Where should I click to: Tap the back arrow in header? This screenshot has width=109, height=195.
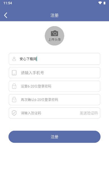(6, 15)
